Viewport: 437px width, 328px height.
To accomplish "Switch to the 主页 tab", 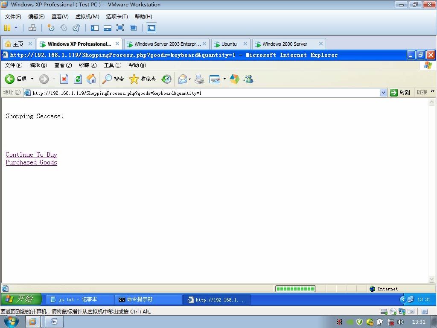I will pyautogui.click(x=18, y=44).
